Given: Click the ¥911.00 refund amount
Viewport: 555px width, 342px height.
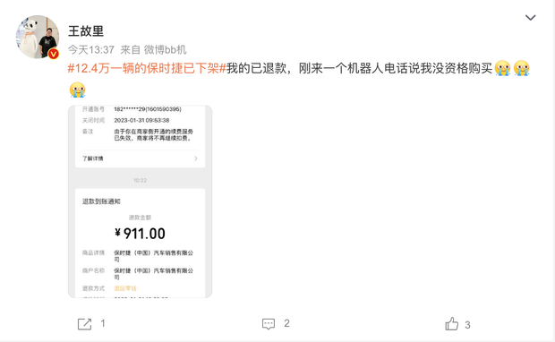Looking at the screenshot, I should [141, 234].
